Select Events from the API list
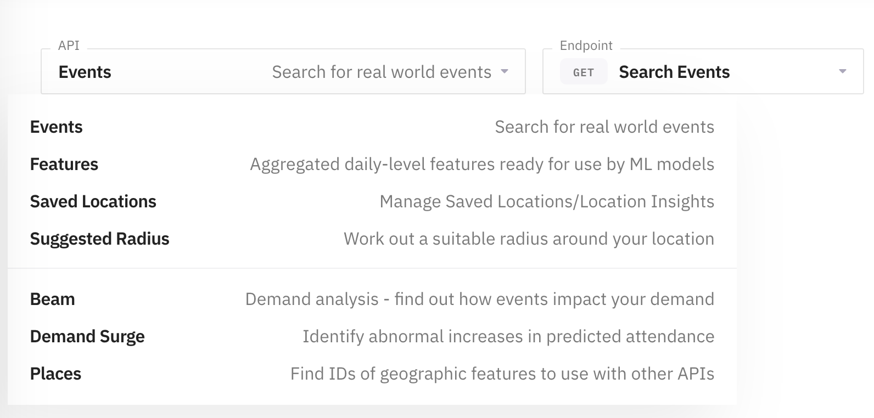Image resolution: width=874 pixels, height=418 pixels. [x=372, y=127]
